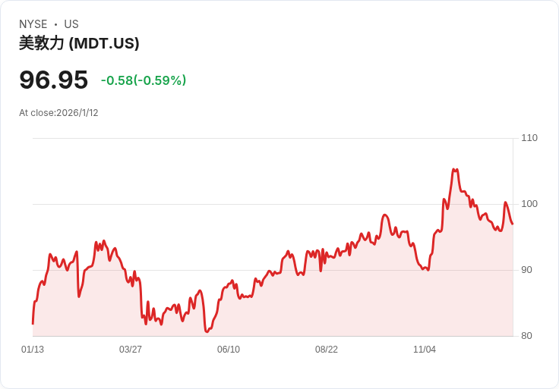Click the 01/13 date axis label
Viewport: 559px width, 389px height.
click(x=33, y=350)
